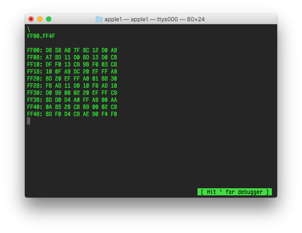Viewport: 302px width, 233px height.
Task: Click byte AE in row FF48
Action: pyautogui.click(x=86, y=114)
